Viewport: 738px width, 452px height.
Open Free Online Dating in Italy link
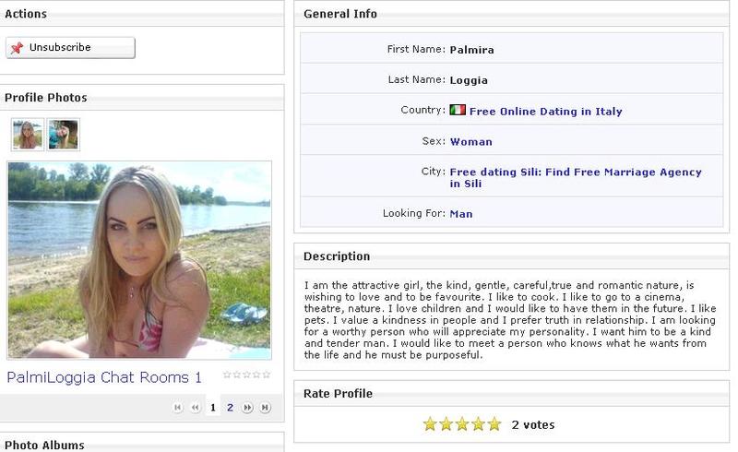(545, 112)
